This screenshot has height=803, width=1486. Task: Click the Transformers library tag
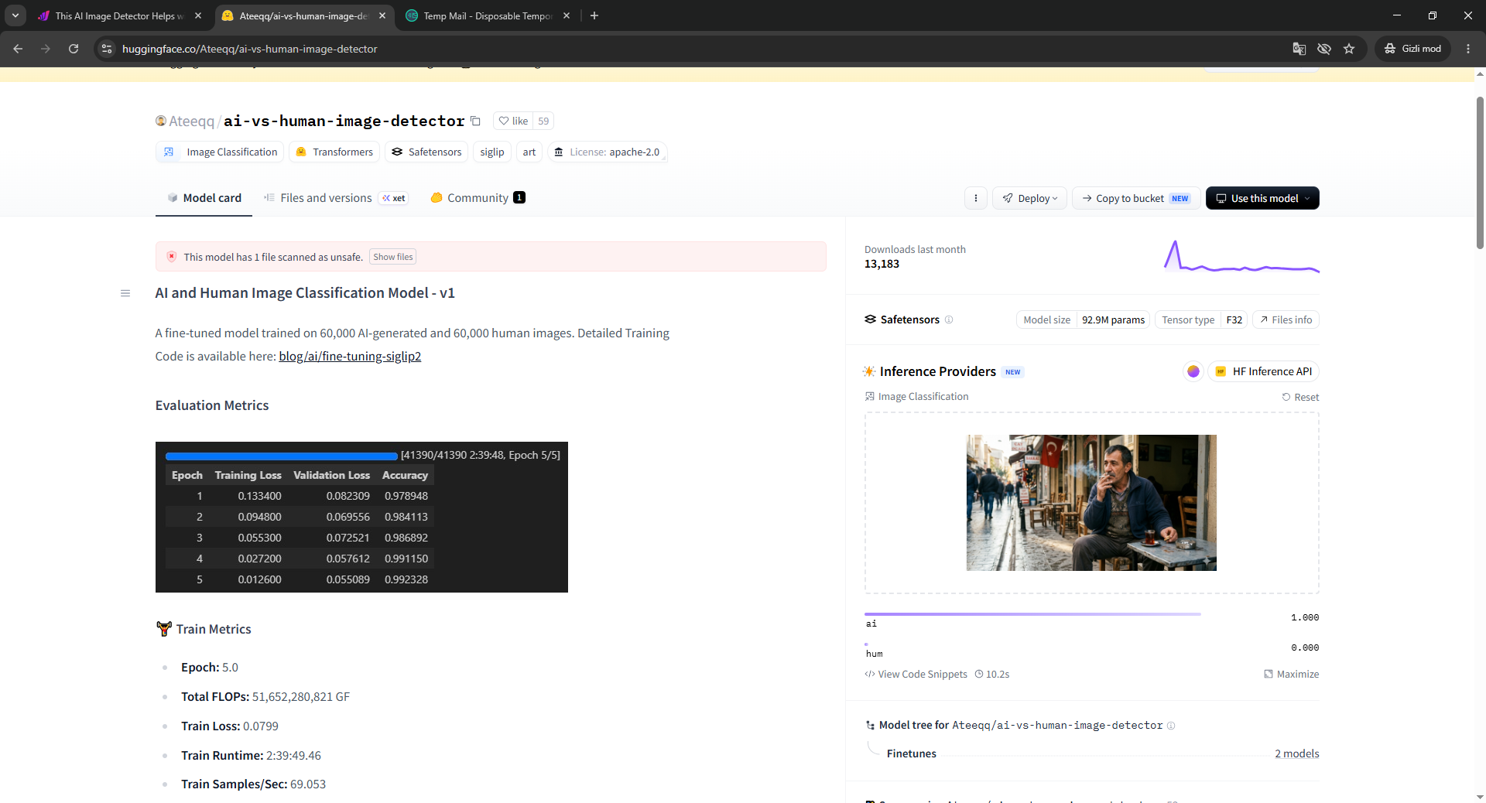coord(334,152)
